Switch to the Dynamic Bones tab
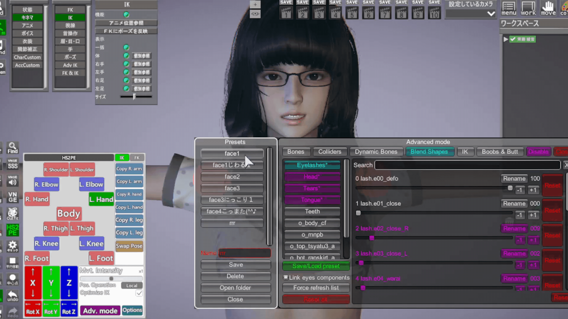 (376, 152)
